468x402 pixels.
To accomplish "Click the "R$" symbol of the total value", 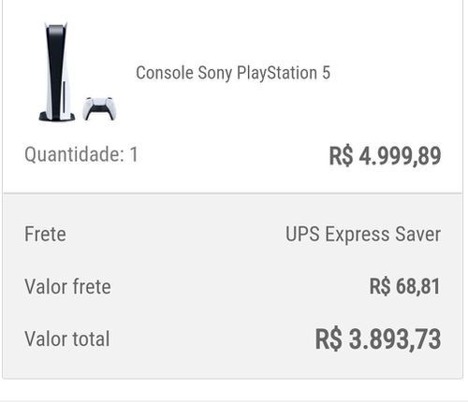I will [329, 339].
